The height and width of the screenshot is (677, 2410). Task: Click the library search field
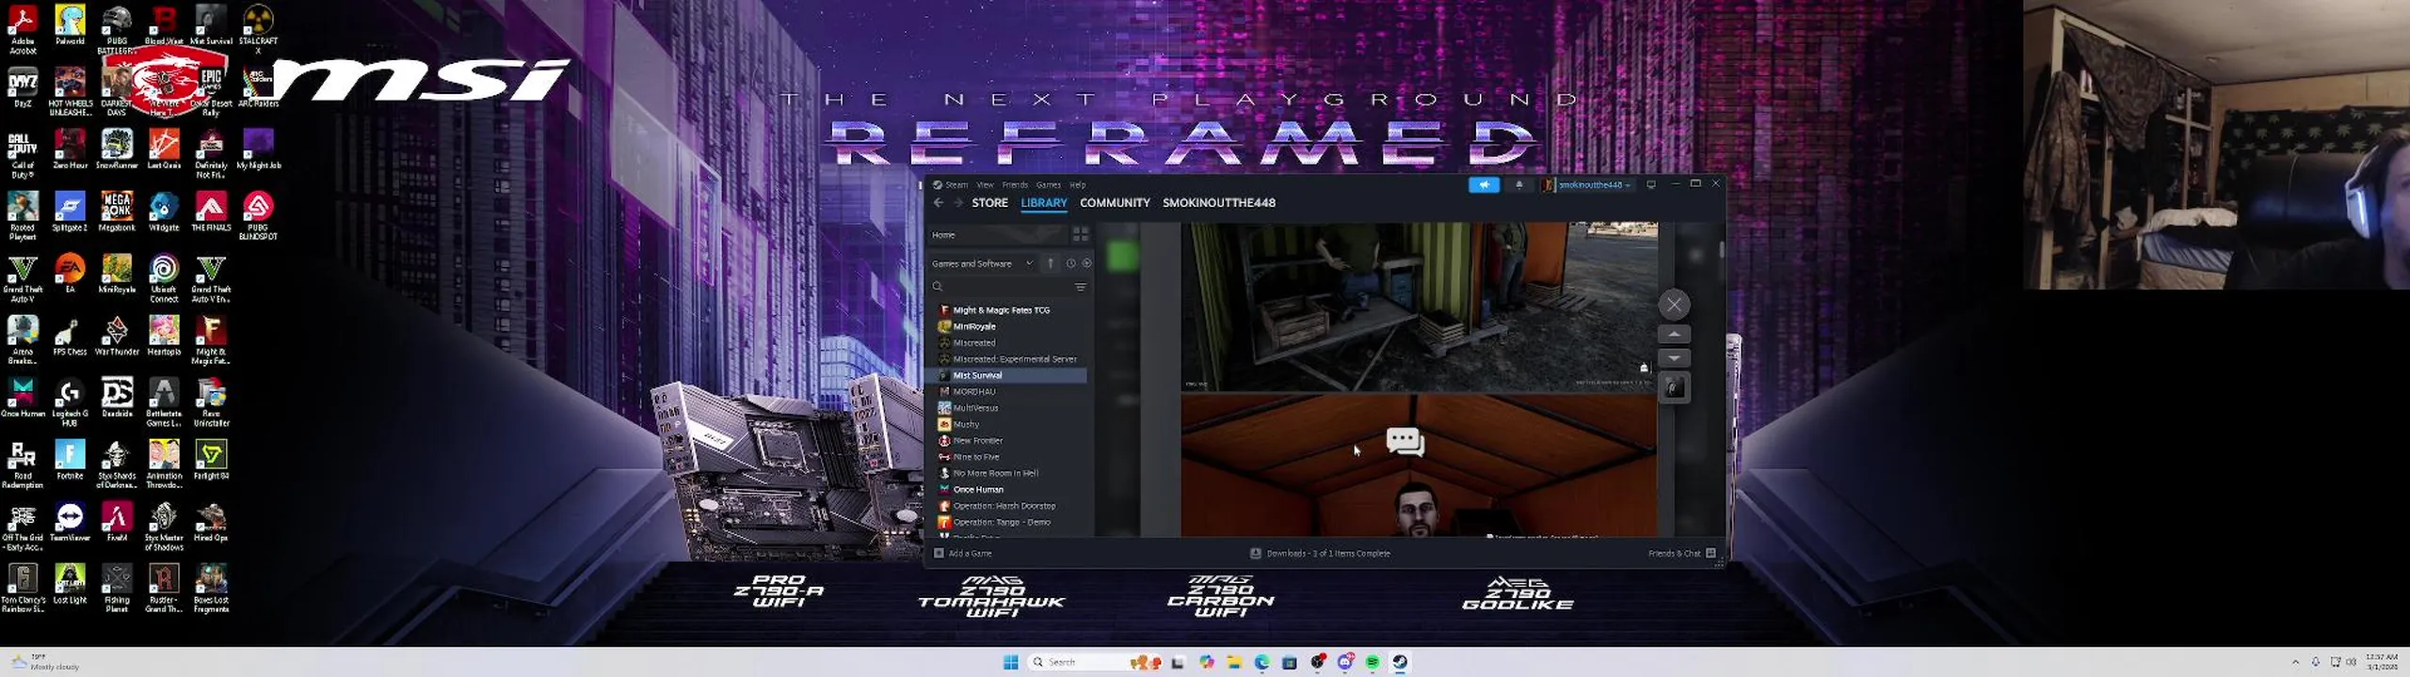click(1002, 287)
